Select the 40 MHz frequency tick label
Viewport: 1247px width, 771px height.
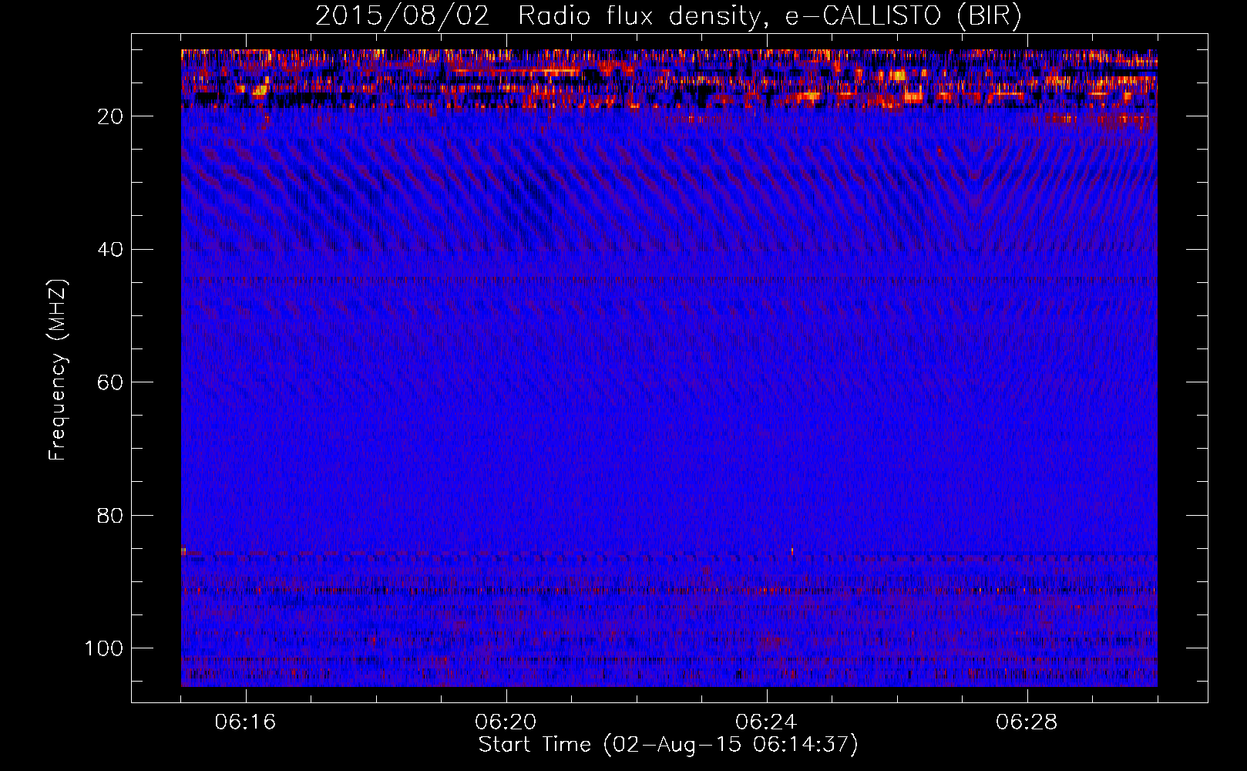(110, 250)
